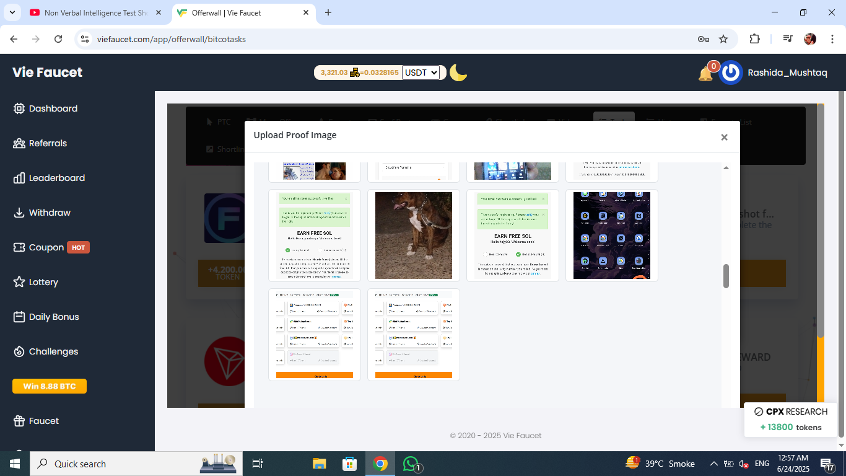Click the dialog scrollbar up arrow
The height and width of the screenshot is (476, 846).
pos(726,168)
